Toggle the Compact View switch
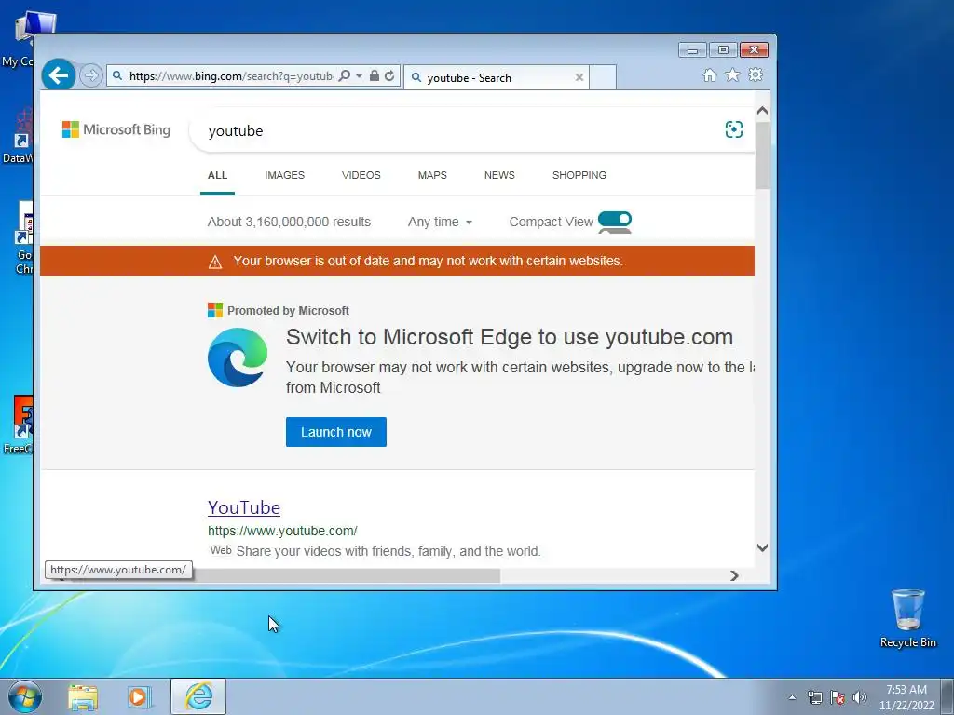The height and width of the screenshot is (715, 954). (615, 220)
